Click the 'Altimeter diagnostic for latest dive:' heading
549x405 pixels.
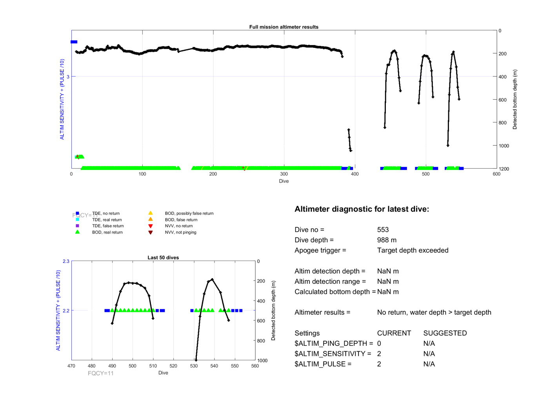click(362, 209)
